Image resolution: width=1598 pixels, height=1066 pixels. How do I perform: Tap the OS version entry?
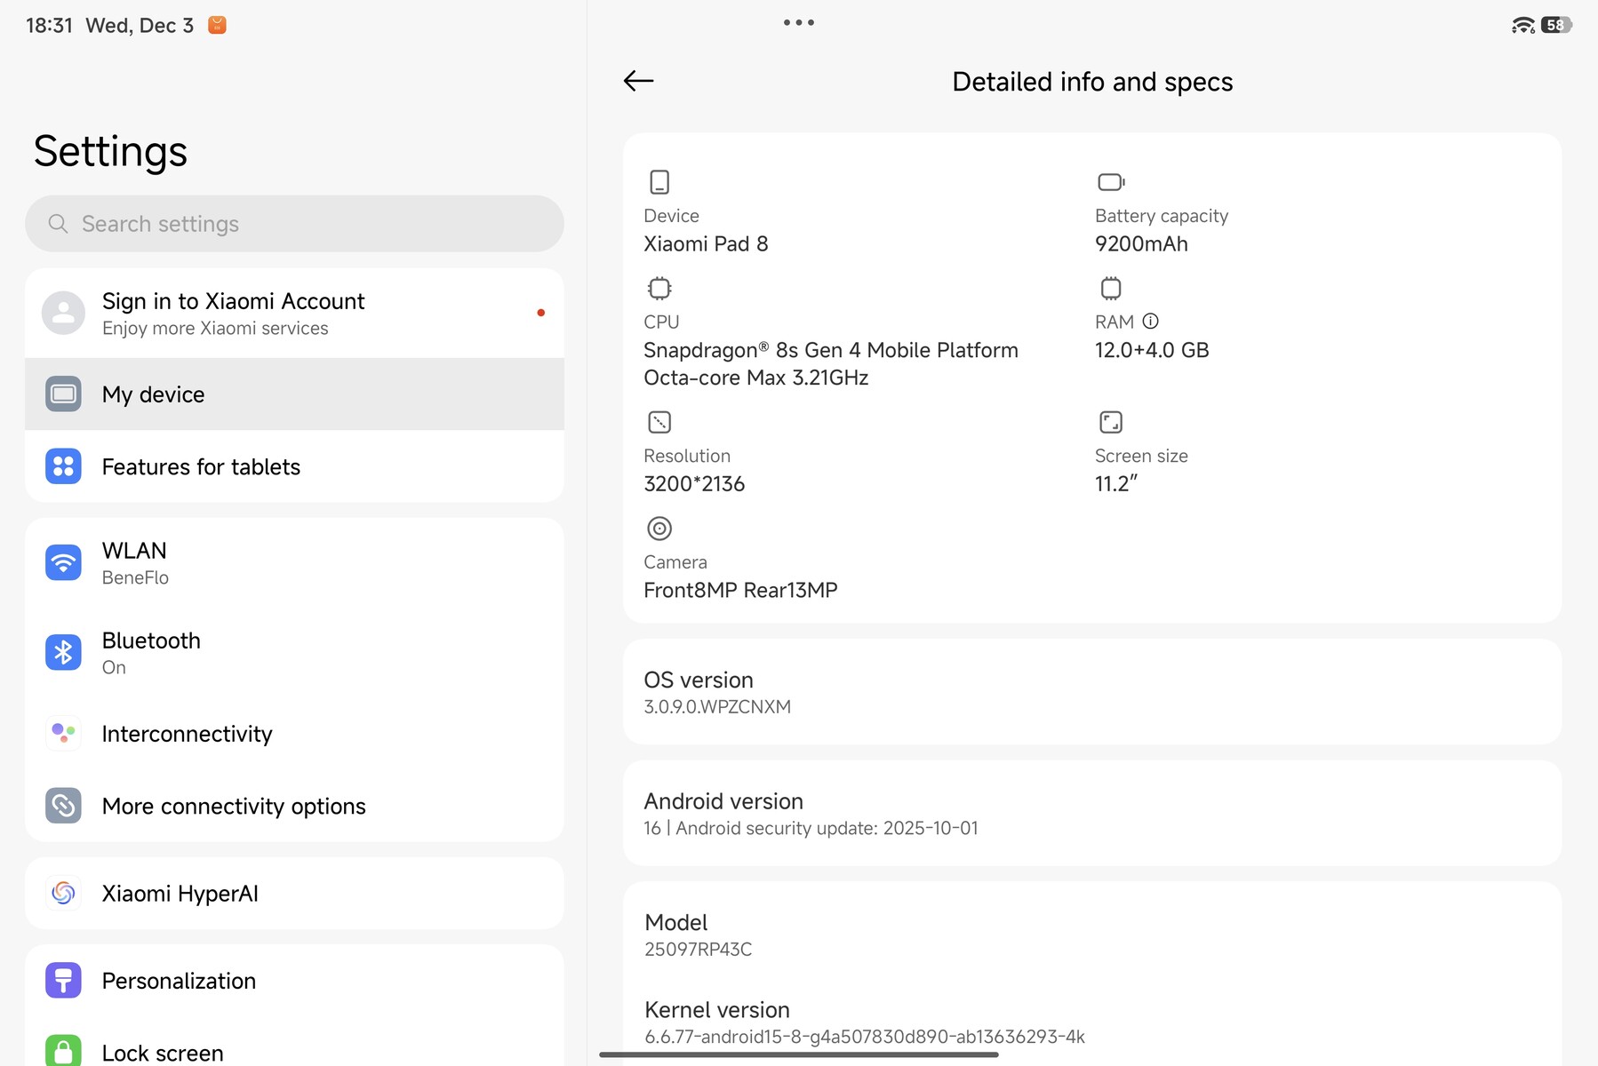pyautogui.click(x=1091, y=692)
